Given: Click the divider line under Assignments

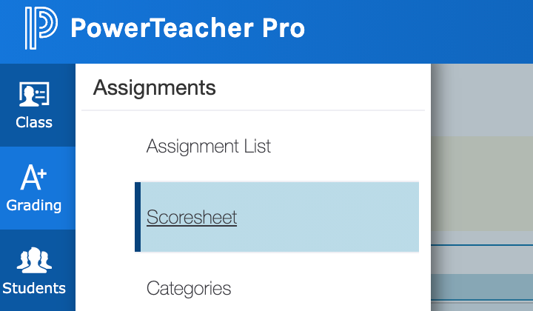Looking at the screenshot, I should [253, 110].
